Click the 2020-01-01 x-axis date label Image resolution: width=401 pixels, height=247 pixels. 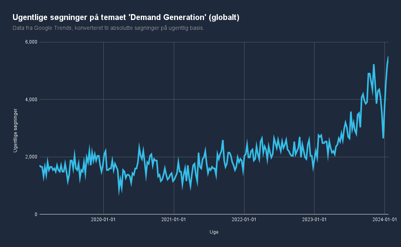(x=103, y=220)
